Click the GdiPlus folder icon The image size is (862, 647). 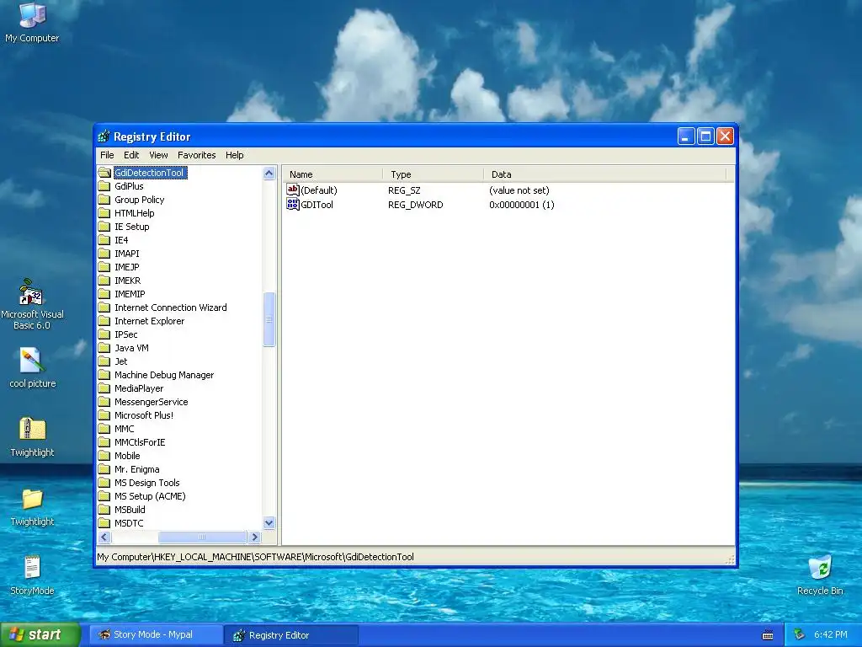point(104,186)
